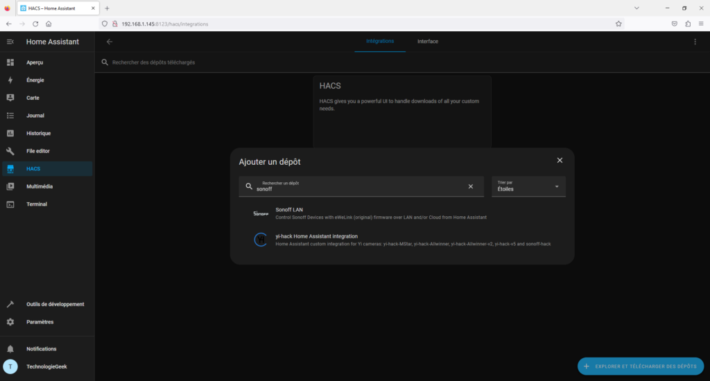Image resolution: width=710 pixels, height=381 pixels.
Task: Open the Outils de développement hammer icon
Action: [10, 304]
